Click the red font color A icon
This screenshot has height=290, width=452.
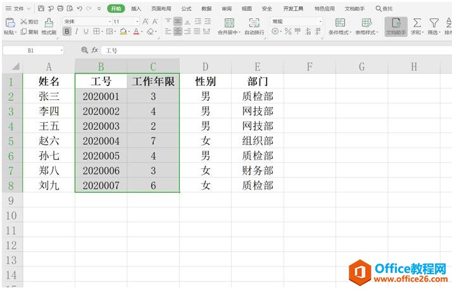click(136, 32)
